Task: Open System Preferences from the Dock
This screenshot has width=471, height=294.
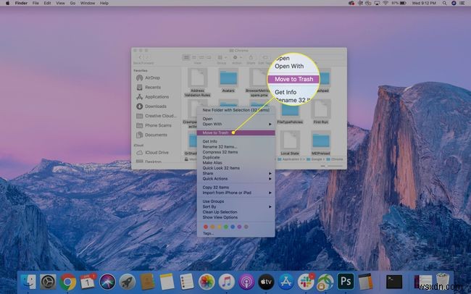Action: (x=48, y=282)
